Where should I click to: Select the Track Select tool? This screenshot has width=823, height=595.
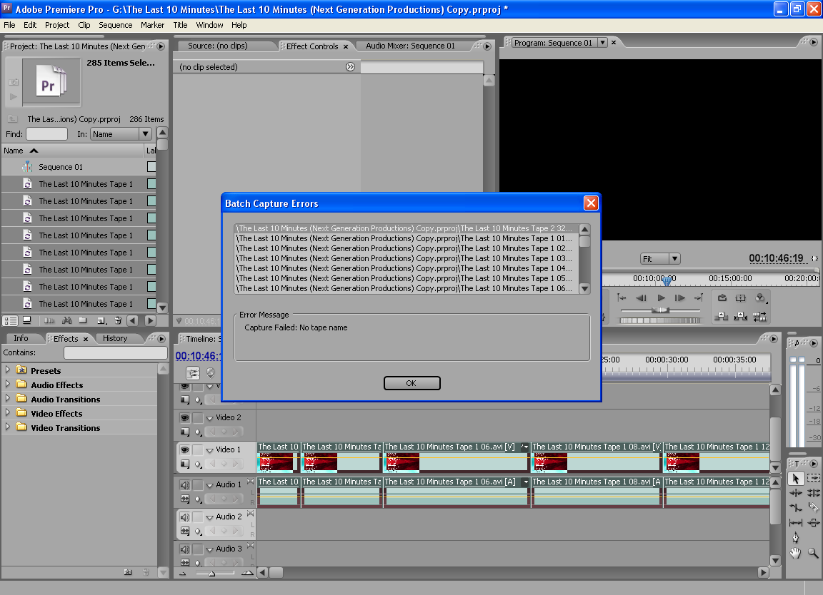[x=813, y=478]
